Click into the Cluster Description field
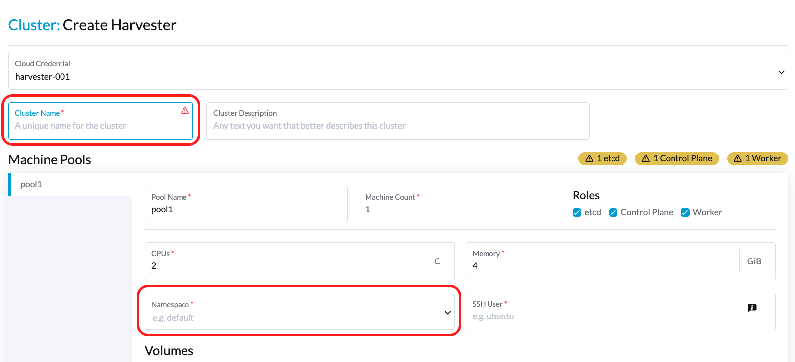 pyautogui.click(x=397, y=126)
